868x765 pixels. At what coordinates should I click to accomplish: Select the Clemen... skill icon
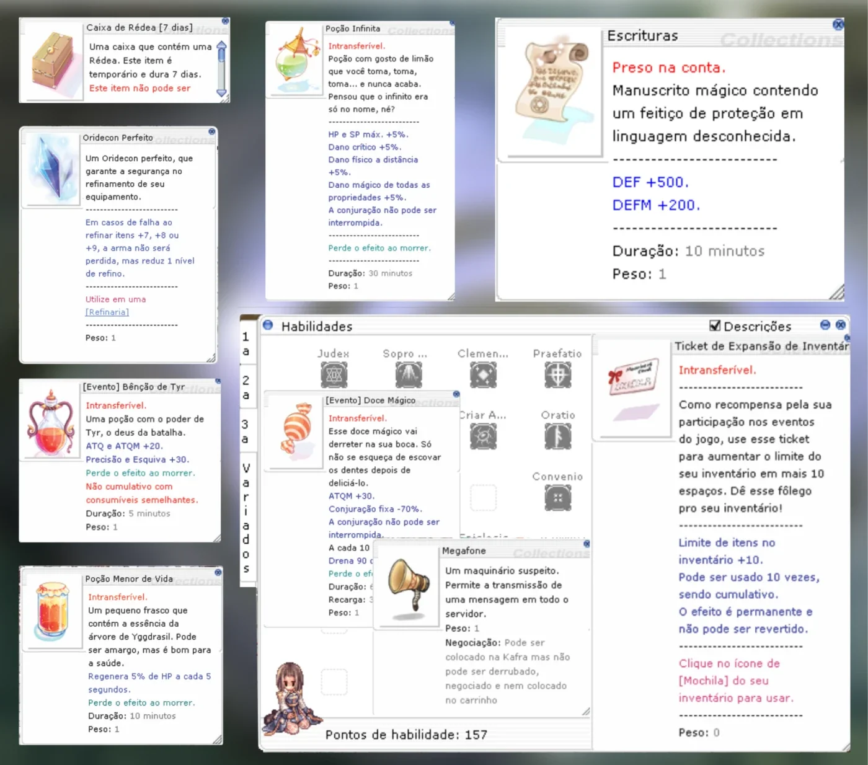(x=483, y=374)
